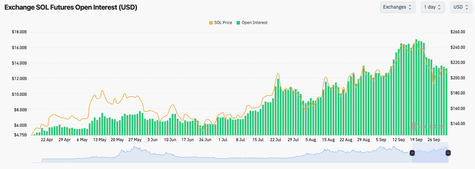This screenshot has width=475, height=169.
Task: Click the 8 Jul date label
Action: point(240,140)
